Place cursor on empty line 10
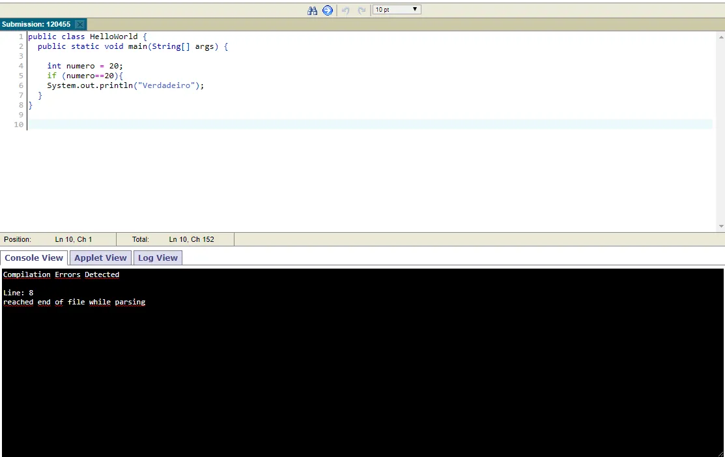Screen dimensions: 725x457 coord(370,125)
